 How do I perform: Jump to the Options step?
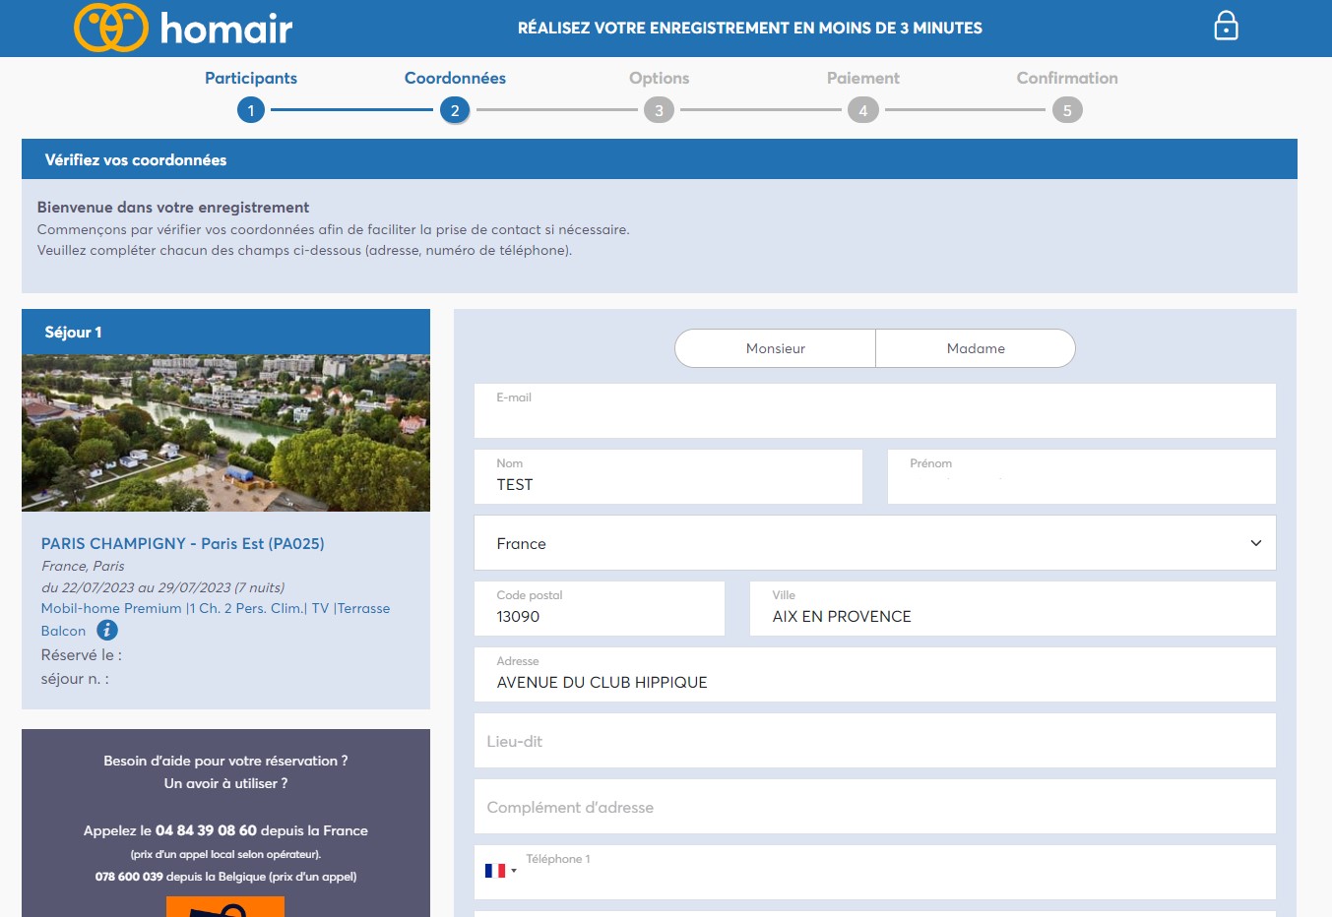pos(660,78)
